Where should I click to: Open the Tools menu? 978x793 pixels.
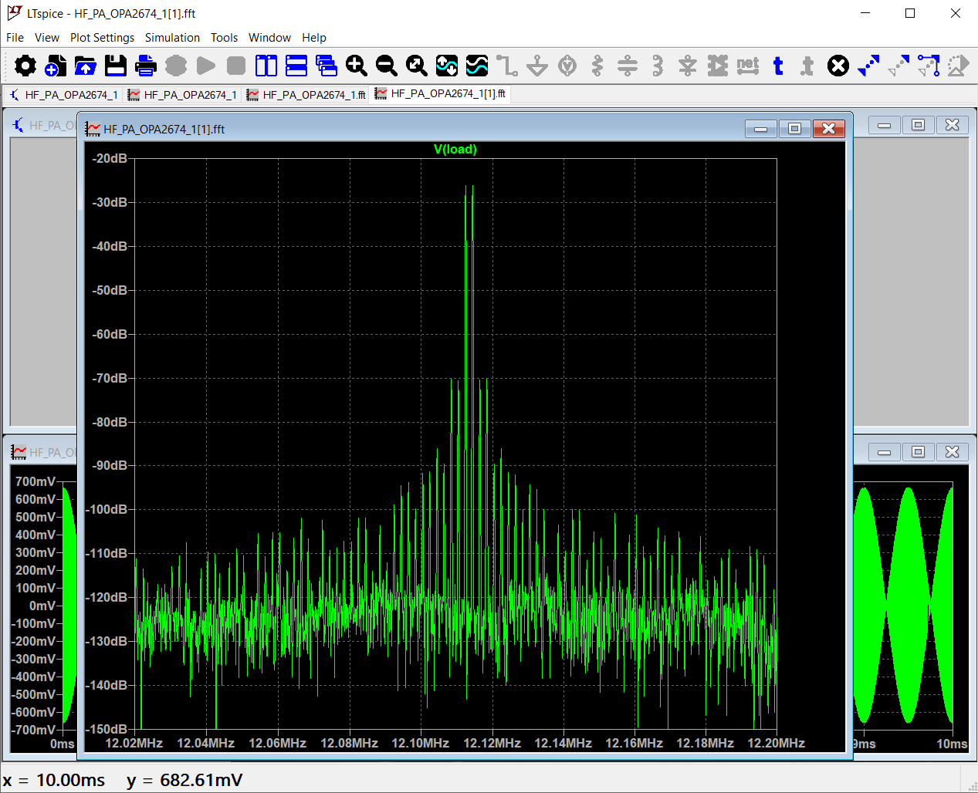[x=224, y=38]
